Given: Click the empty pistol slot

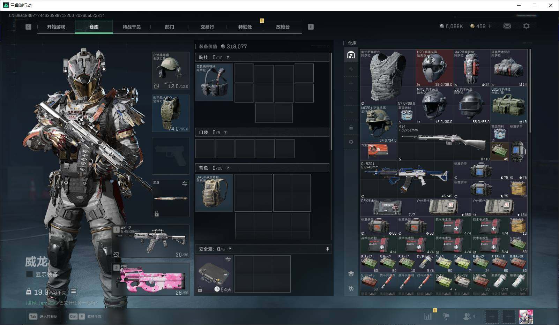Looking at the screenshot, I should tap(171, 156).
